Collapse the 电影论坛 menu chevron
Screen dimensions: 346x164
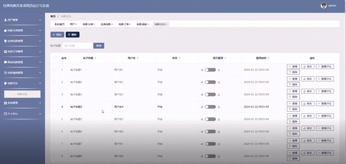point(40,83)
